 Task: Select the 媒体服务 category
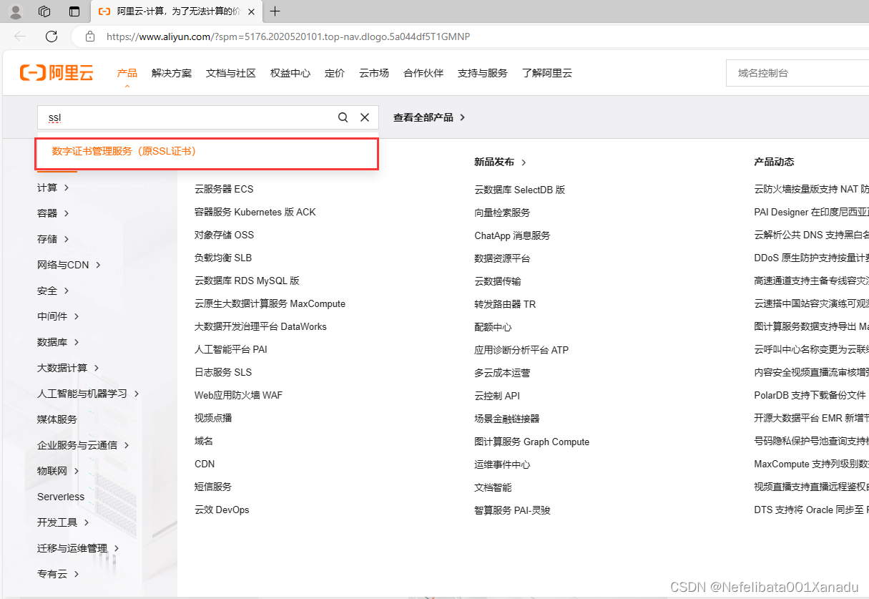pos(57,419)
